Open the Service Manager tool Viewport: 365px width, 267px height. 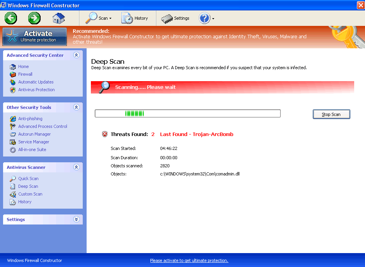[x=34, y=142]
